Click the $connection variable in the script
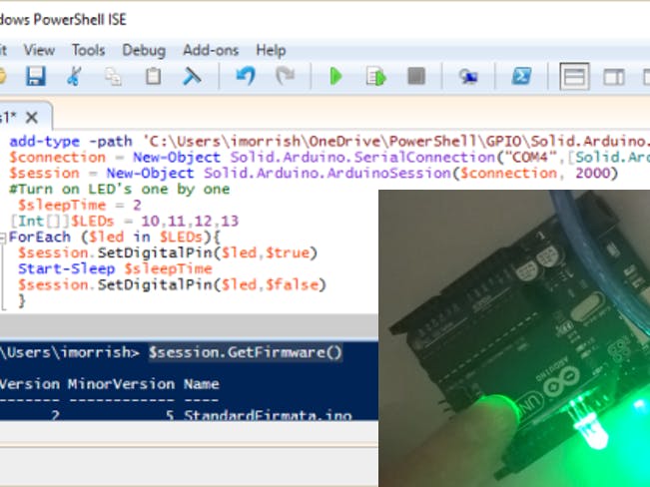The image size is (650, 487). [x=57, y=158]
